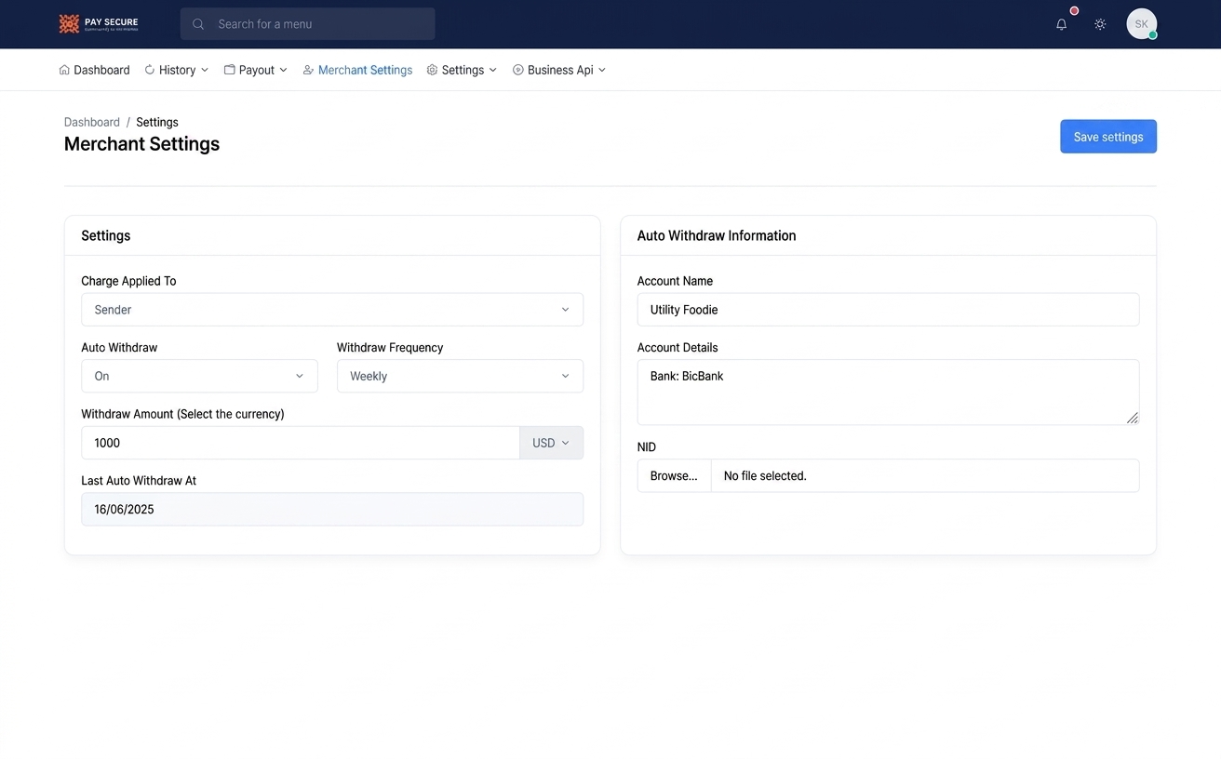Image resolution: width=1221 pixels, height=759 pixels.
Task: Open the SK user avatar menu
Action: pyautogui.click(x=1142, y=24)
